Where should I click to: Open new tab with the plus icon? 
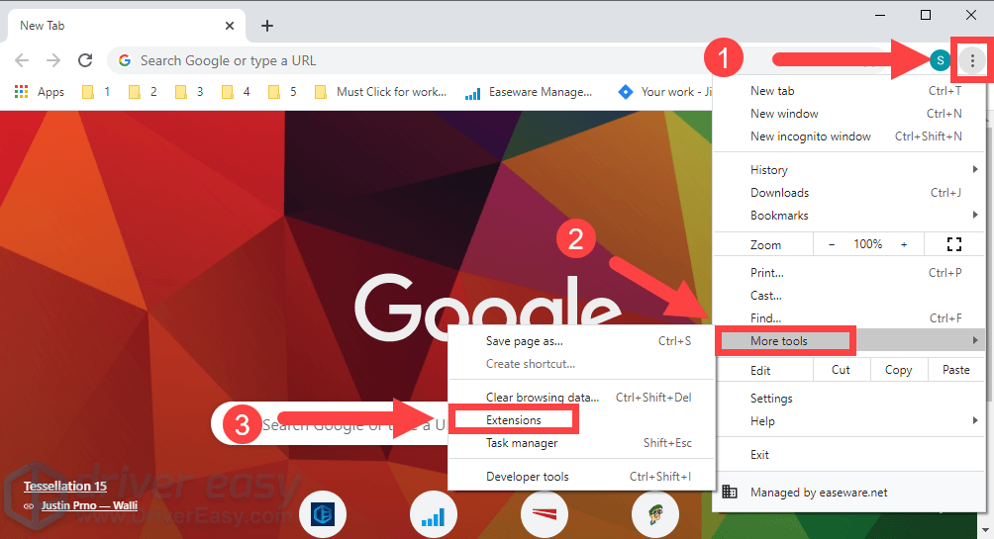[x=267, y=26]
